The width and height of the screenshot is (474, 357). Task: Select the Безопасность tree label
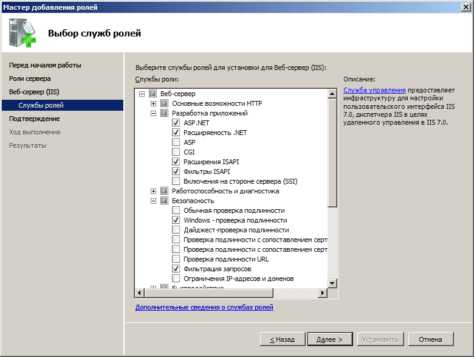(193, 201)
